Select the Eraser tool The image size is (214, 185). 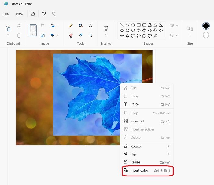click(71, 35)
